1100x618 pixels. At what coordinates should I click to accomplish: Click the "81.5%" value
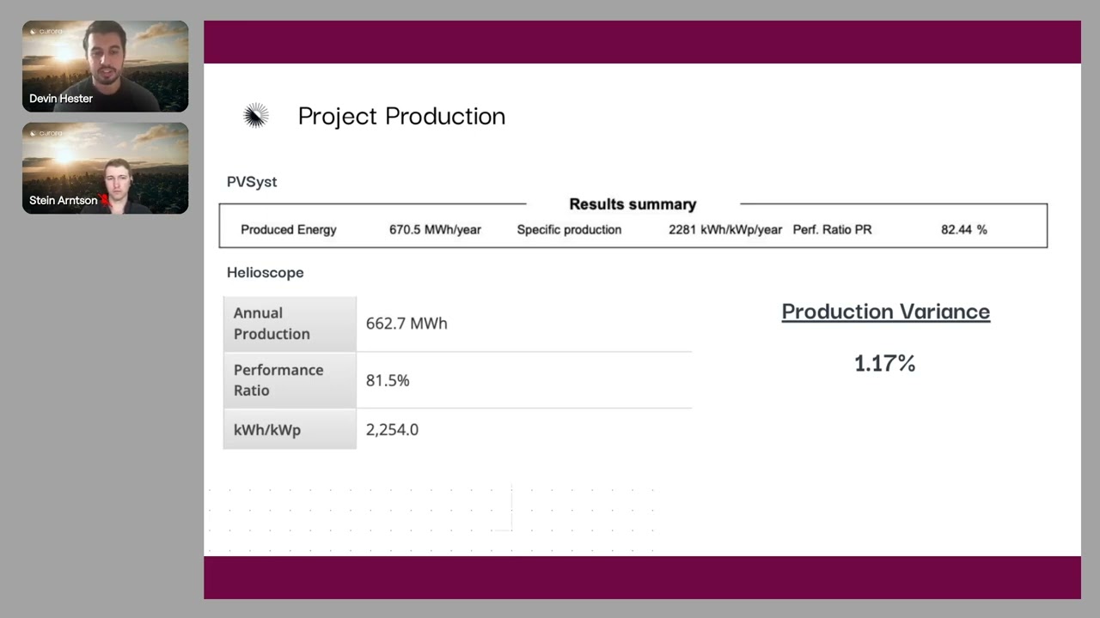(x=388, y=380)
